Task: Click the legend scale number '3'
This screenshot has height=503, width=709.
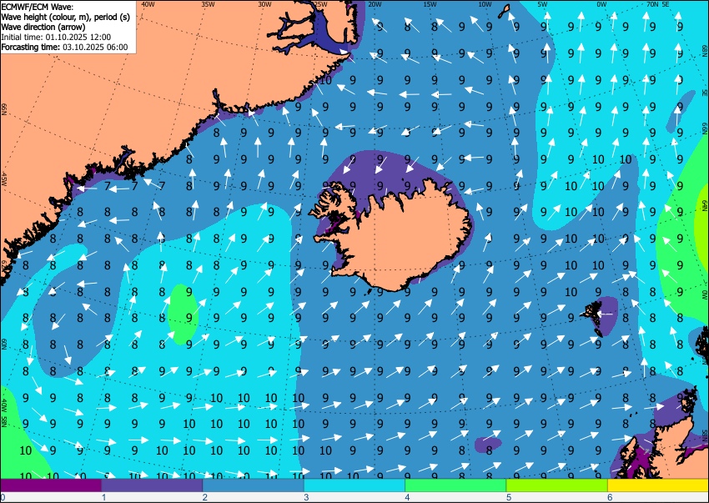Action: [306, 497]
